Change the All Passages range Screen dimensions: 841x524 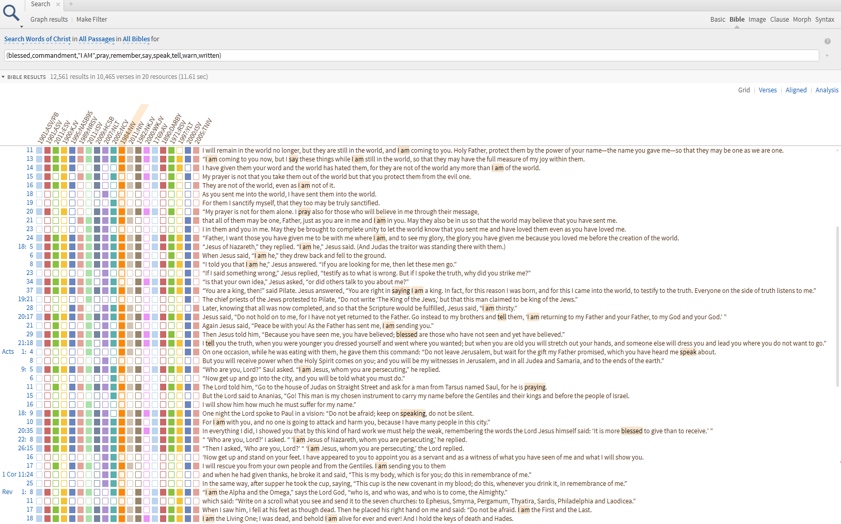point(97,39)
